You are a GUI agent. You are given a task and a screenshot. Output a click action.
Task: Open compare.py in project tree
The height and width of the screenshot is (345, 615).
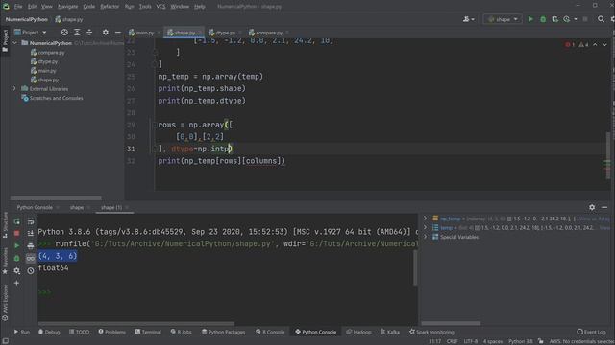tap(51, 53)
